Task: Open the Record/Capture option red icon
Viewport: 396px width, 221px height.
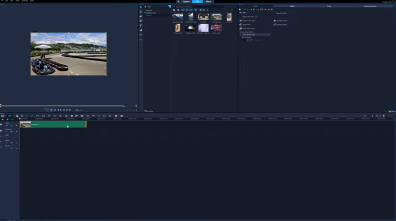Action: pyautogui.click(x=60, y=116)
